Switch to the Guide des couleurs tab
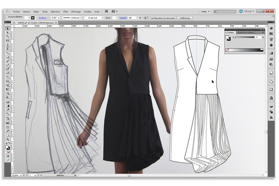Screen dimensions: 279x186 coord(246,33)
